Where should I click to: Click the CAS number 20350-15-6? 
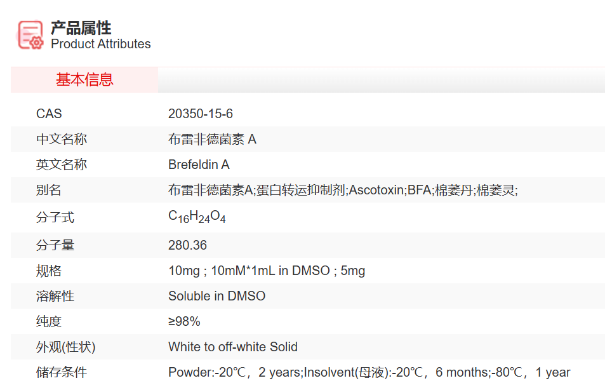[201, 114]
